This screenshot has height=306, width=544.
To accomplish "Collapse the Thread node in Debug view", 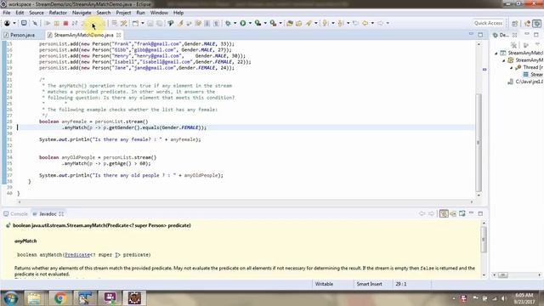I will pos(511,68).
